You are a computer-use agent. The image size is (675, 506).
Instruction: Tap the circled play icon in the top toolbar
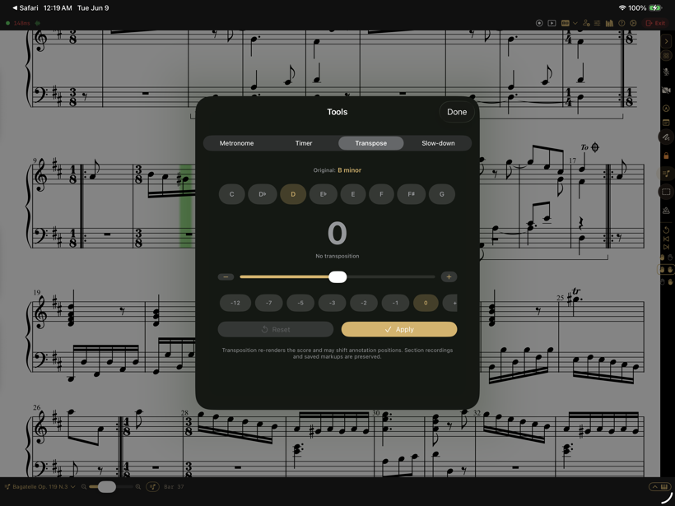click(x=633, y=23)
